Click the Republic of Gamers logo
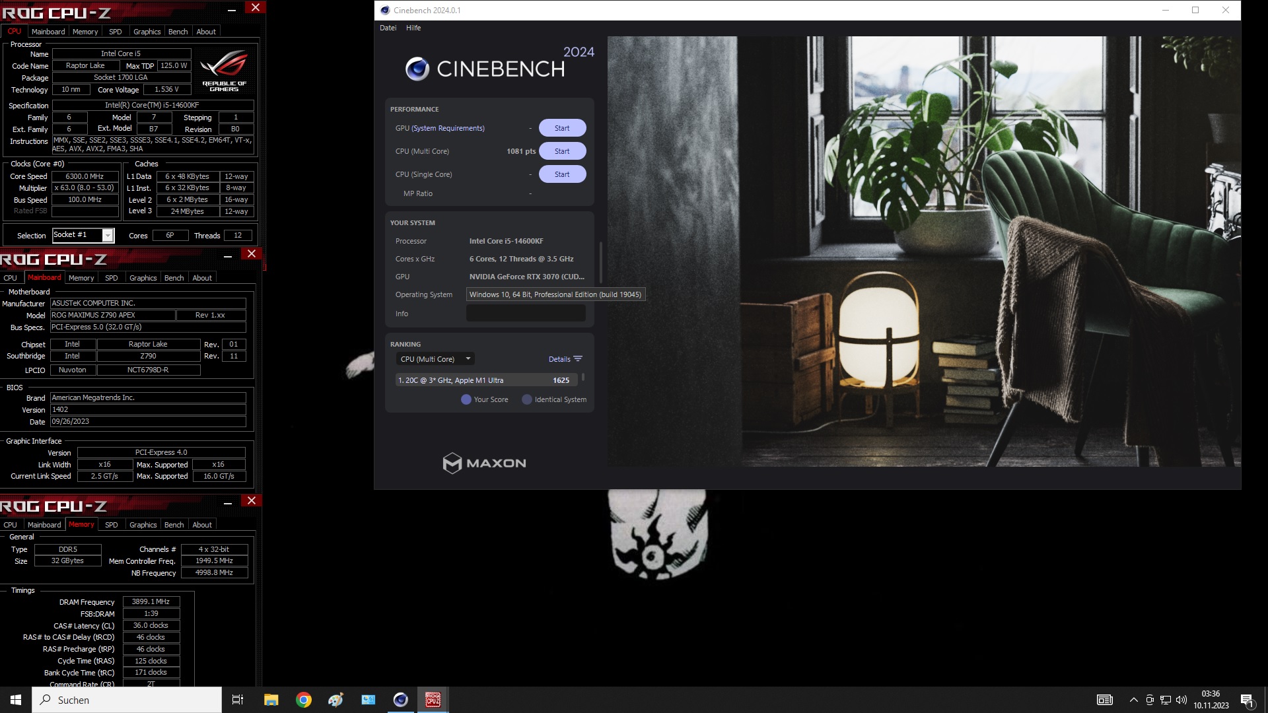Screen dimensions: 1268x713 pyautogui.click(x=224, y=70)
